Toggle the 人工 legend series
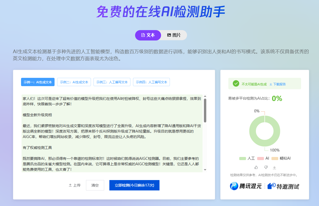The width and height of the screenshot is (319, 206). 247,158
